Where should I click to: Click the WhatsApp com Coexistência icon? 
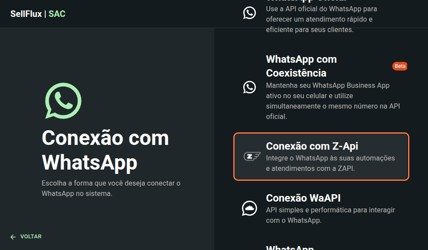click(x=249, y=87)
